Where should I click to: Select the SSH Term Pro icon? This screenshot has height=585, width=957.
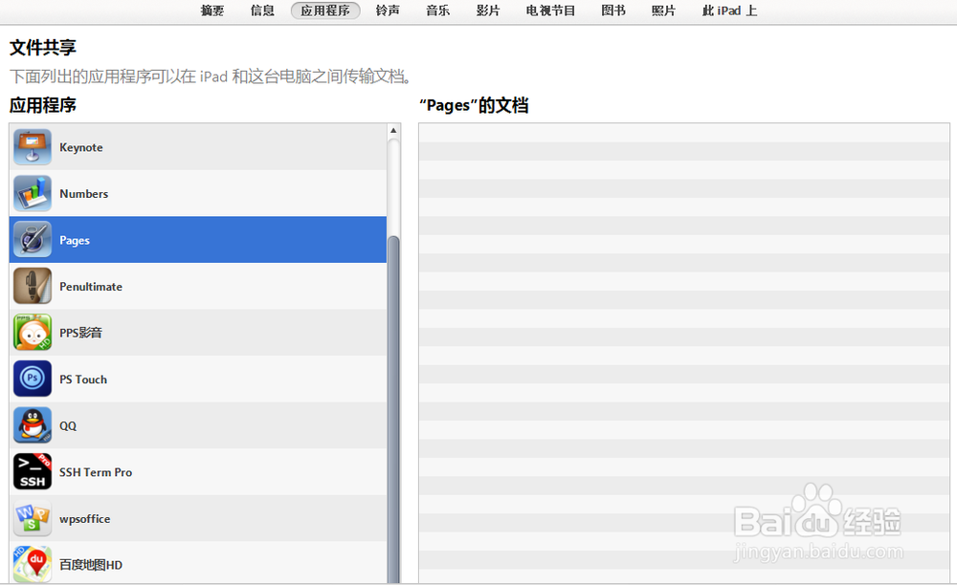[x=32, y=471]
